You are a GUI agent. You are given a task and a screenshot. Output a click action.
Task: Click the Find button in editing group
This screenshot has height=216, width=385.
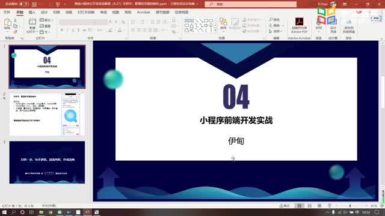pyautogui.click(x=274, y=20)
